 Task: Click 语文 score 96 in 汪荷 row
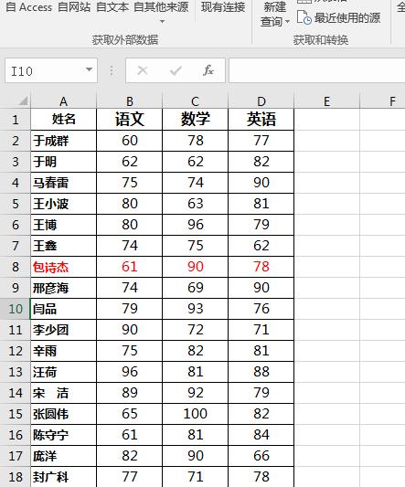130,372
